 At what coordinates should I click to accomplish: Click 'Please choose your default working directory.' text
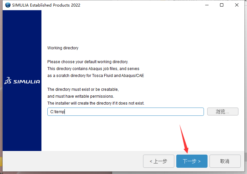(88, 62)
